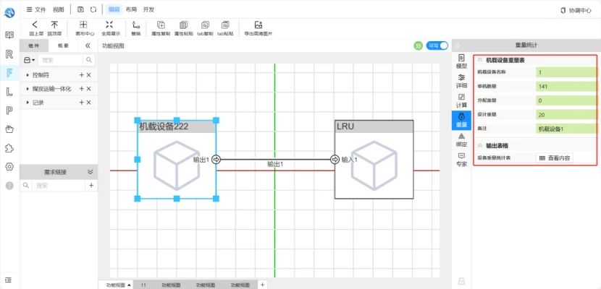Open the 文件 menu
The width and height of the screenshot is (601, 289).
pos(36,9)
